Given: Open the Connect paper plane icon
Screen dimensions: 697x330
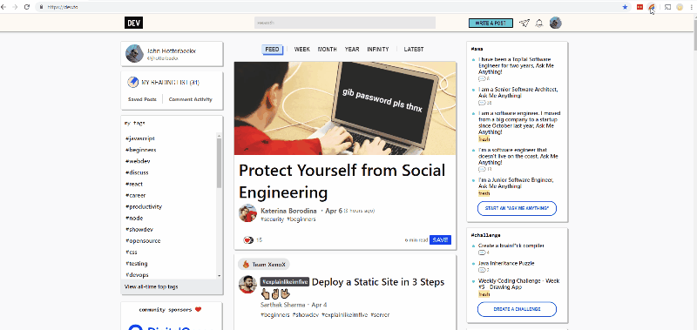Looking at the screenshot, I should (525, 24).
